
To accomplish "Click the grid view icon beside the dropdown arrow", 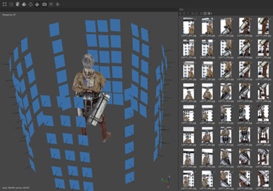I will (x=209, y=13).
